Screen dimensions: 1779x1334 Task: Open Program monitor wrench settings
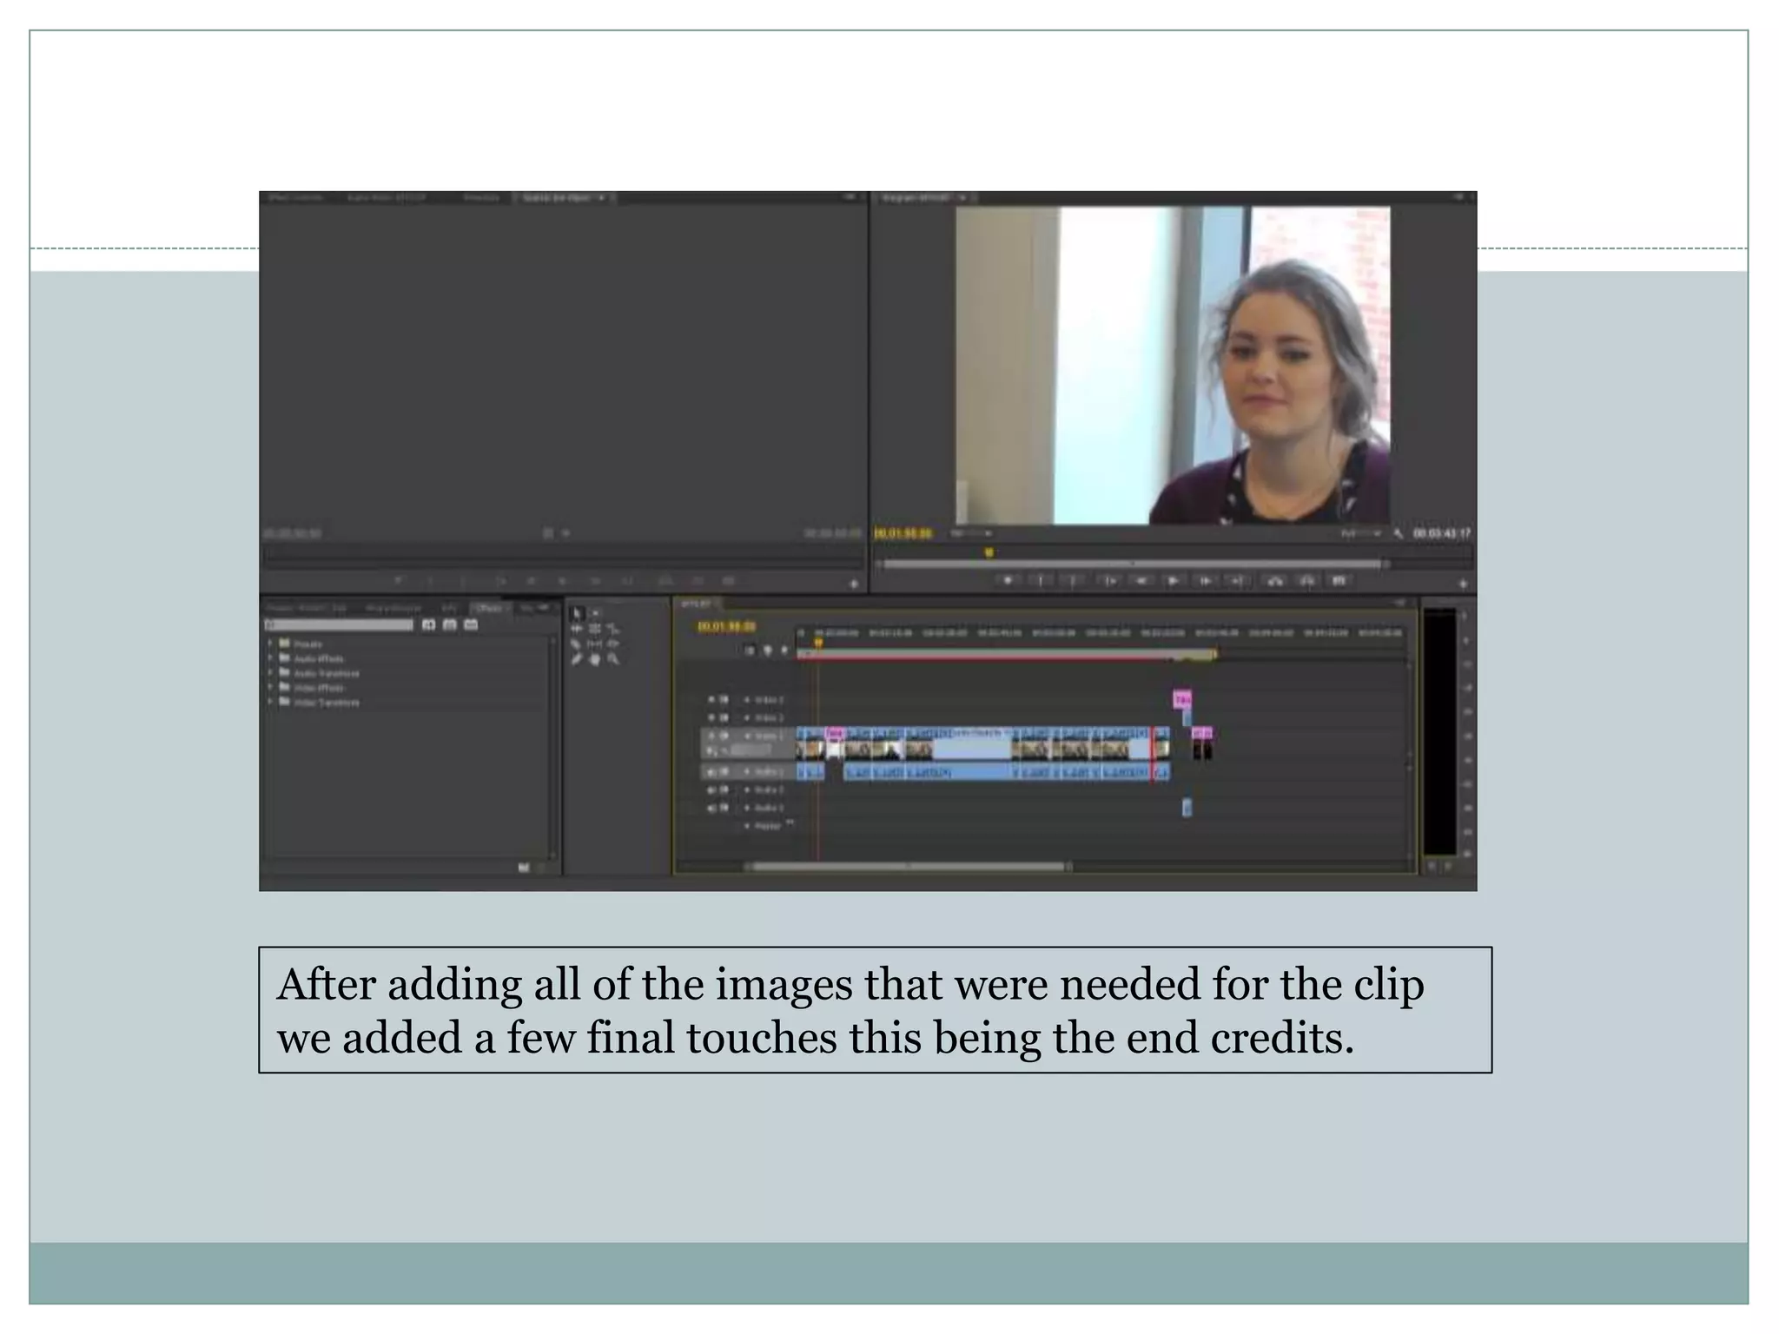1398,533
